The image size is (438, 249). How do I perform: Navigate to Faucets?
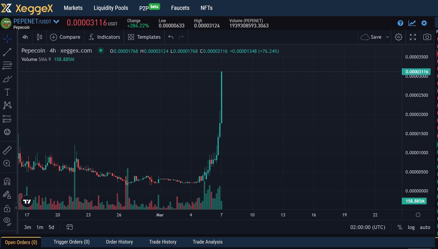coord(180,8)
